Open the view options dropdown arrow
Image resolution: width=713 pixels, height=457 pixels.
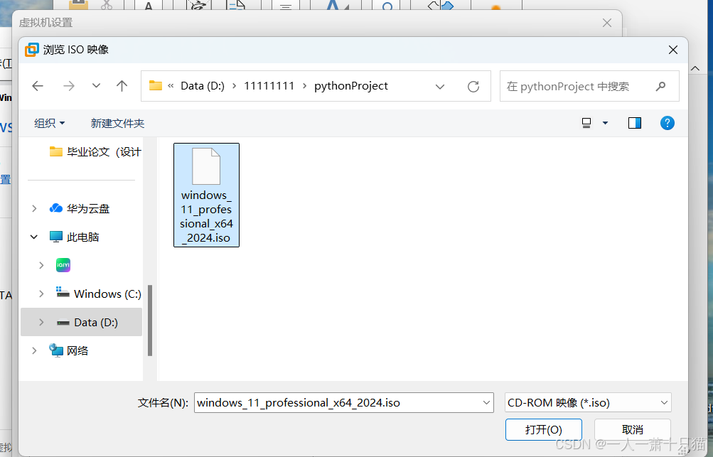tap(605, 123)
